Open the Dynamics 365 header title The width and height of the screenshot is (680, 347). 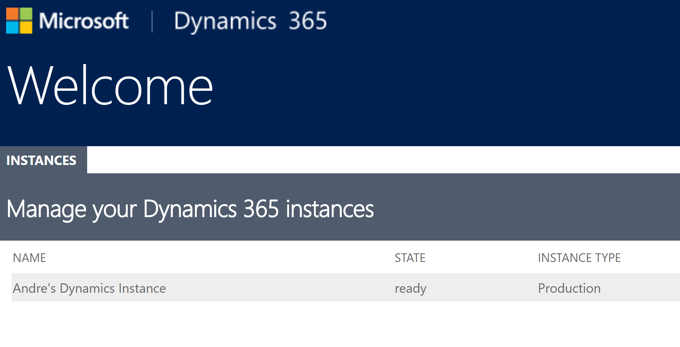(x=250, y=21)
